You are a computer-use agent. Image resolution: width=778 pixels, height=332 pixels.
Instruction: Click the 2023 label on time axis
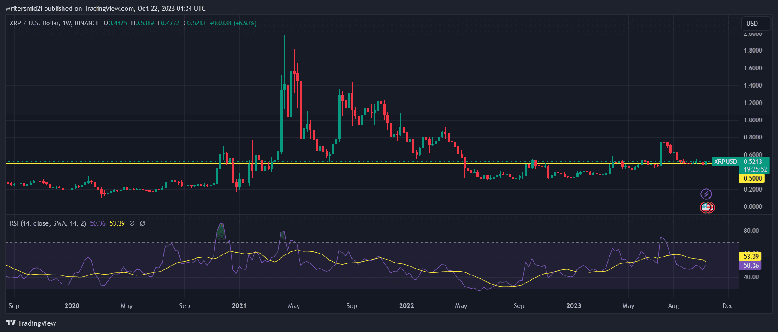[573, 306]
